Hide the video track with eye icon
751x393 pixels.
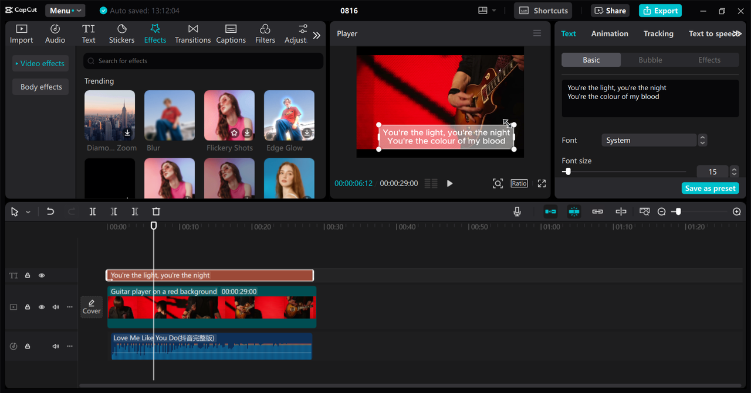point(42,307)
